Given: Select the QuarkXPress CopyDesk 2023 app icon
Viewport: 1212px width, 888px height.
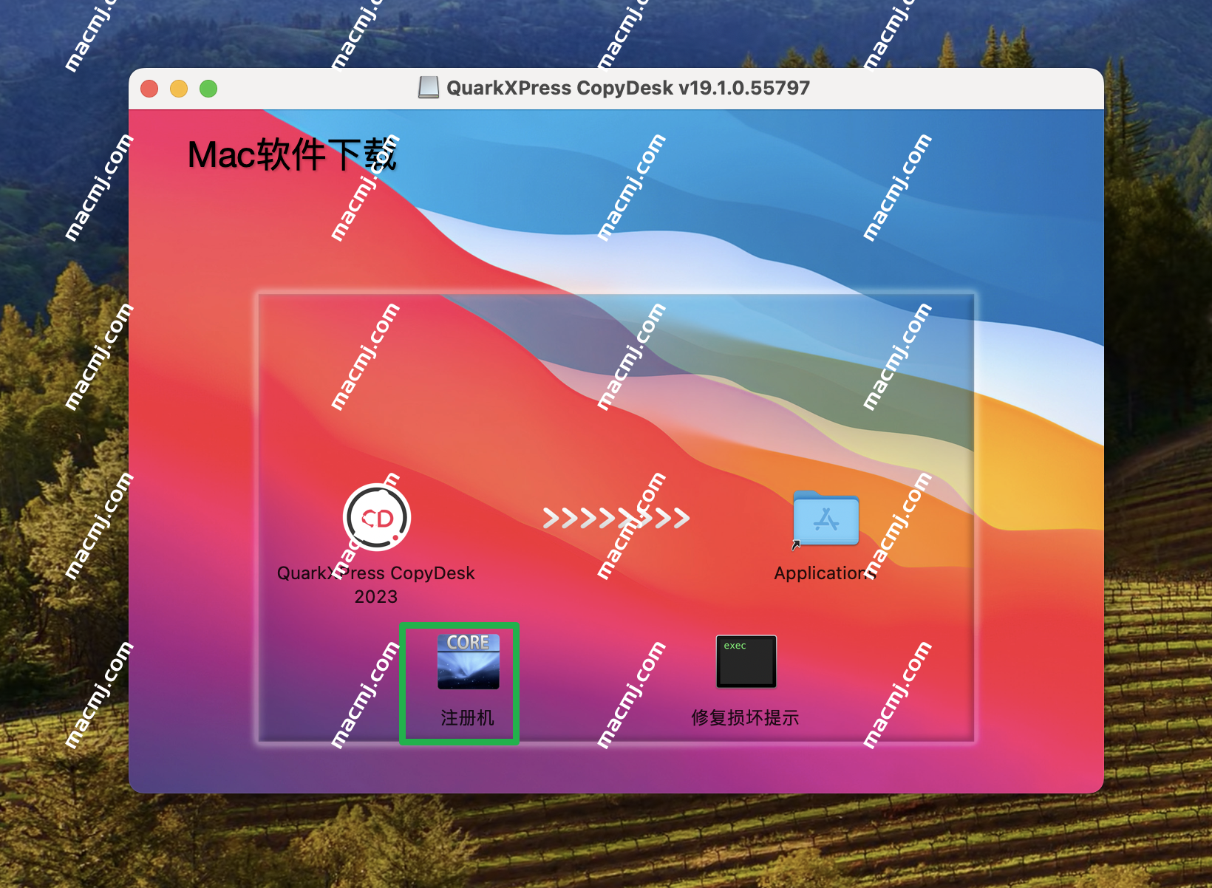Looking at the screenshot, I should pos(377,517).
